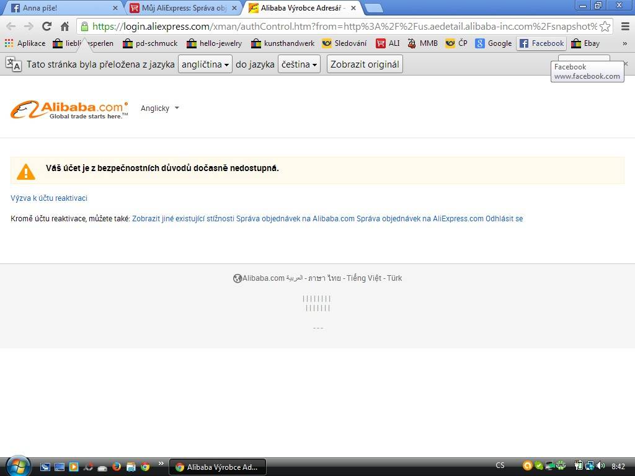The width and height of the screenshot is (635, 476).
Task: Go back with the browser back arrow
Action: pyautogui.click(x=11, y=26)
